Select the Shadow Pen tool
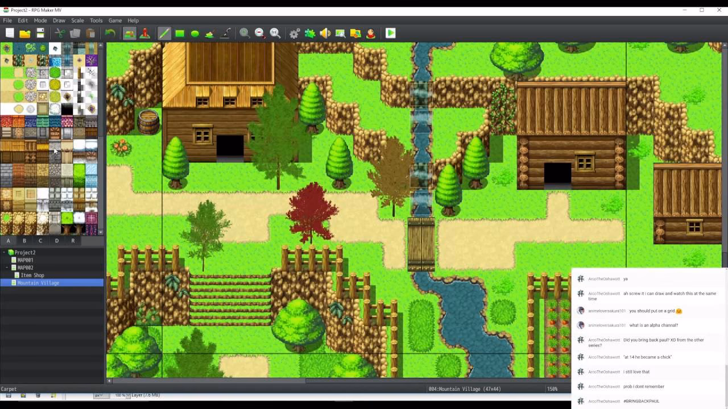This screenshot has width=728, height=409. point(225,34)
